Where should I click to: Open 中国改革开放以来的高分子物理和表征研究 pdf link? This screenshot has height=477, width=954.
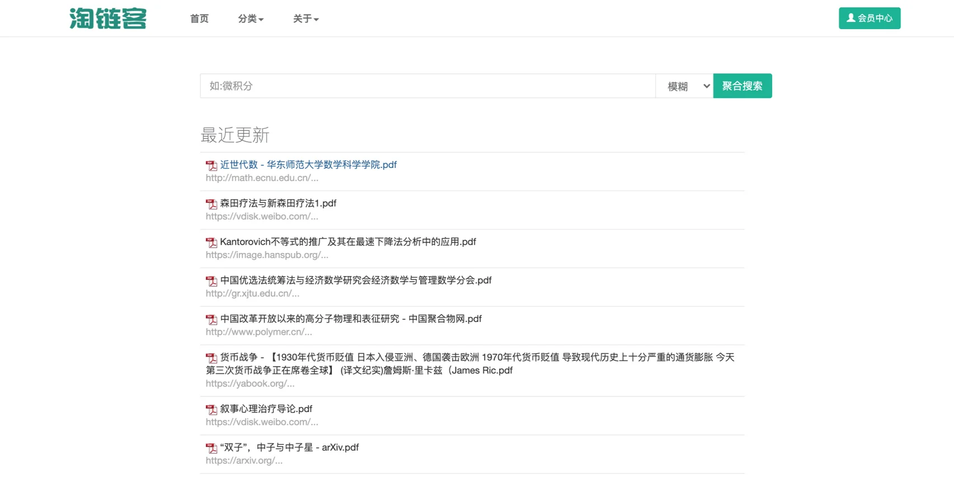coord(351,319)
